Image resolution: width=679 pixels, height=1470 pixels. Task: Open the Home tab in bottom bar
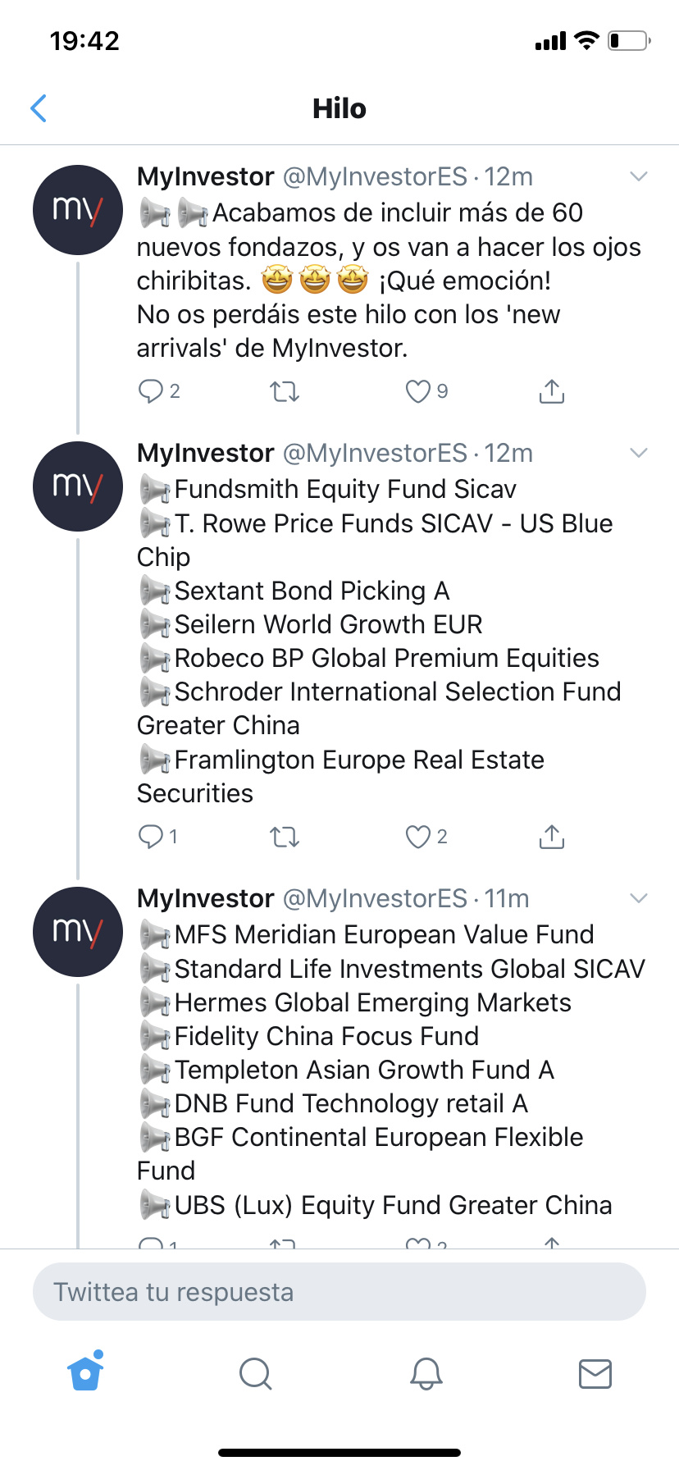coord(86,1372)
